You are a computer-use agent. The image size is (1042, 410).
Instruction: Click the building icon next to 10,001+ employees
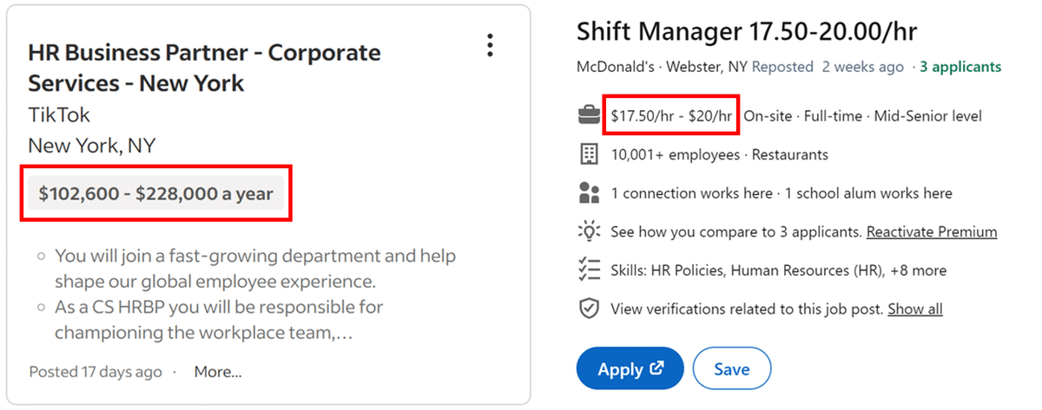coord(590,154)
